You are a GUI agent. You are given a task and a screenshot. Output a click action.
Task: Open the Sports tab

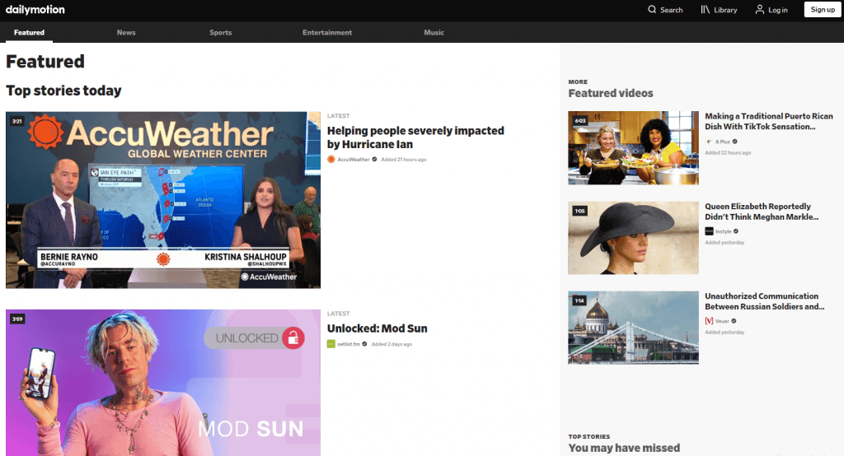tap(221, 32)
